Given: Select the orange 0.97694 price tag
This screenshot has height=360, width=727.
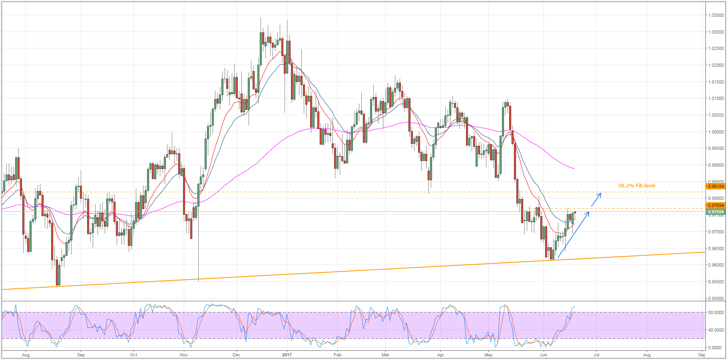Looking at the screenshot, I should tap(715, 205).
